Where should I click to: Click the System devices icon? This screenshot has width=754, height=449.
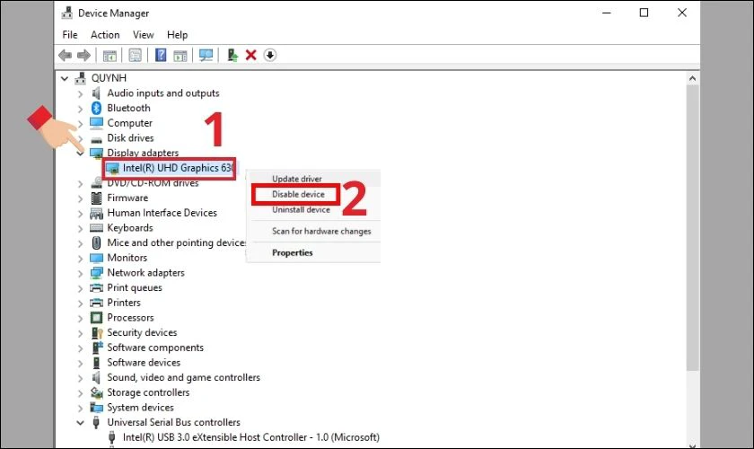point(96,408)
